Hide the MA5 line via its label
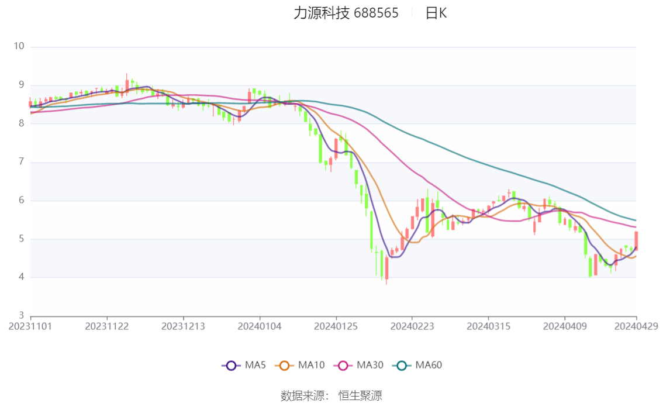 pos(255,365)
